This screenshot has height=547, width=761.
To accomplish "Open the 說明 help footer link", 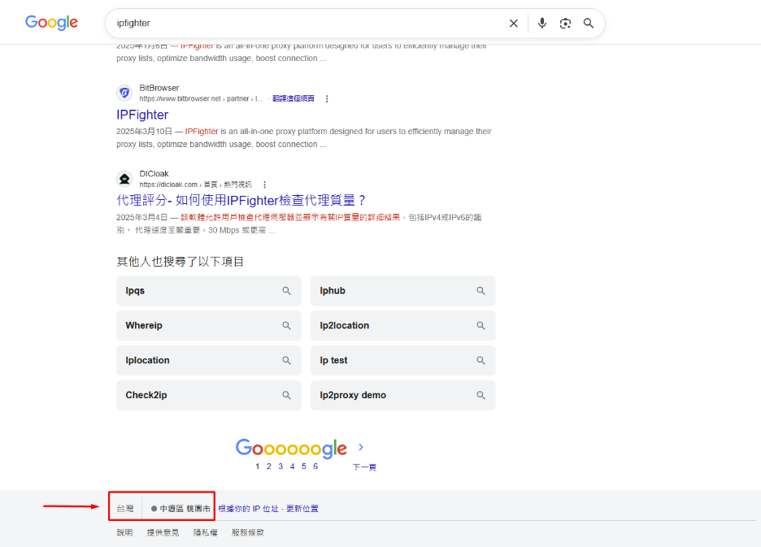I will (124, 532).
